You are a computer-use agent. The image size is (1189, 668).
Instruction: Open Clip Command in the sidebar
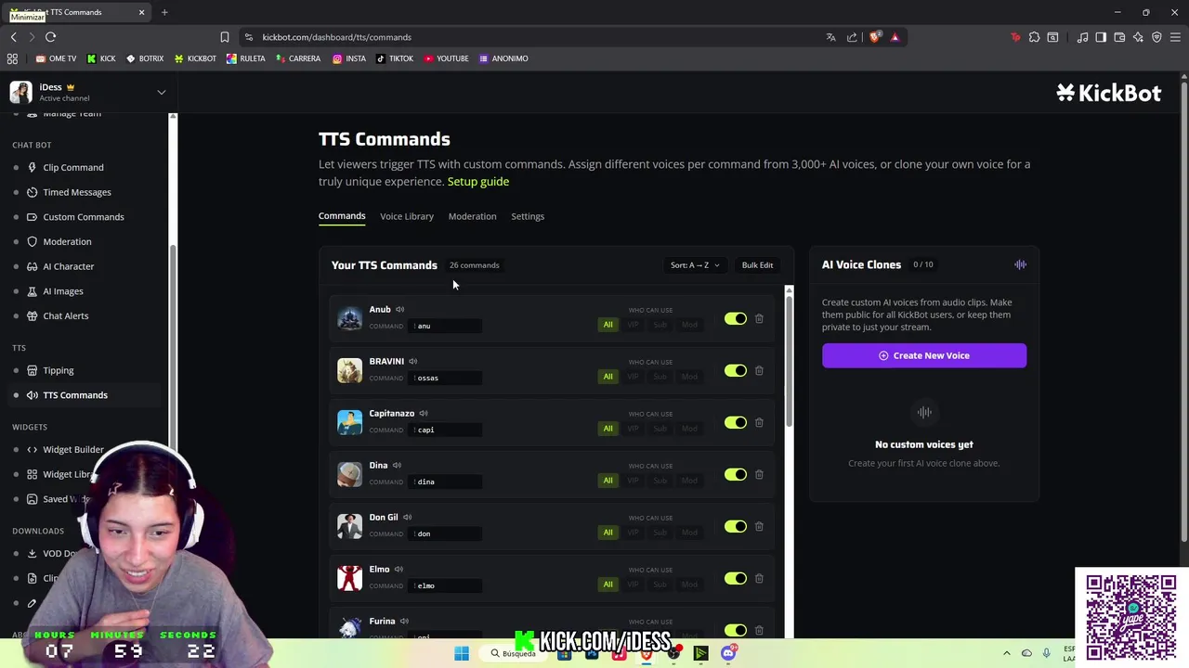coord(73,167)
